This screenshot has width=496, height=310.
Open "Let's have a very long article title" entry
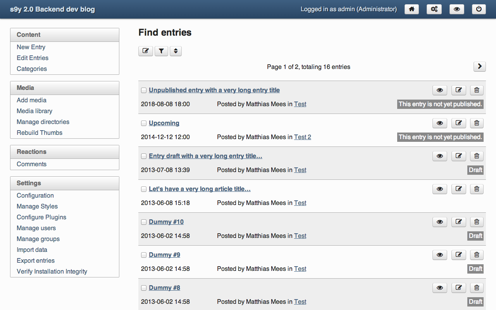200,189
